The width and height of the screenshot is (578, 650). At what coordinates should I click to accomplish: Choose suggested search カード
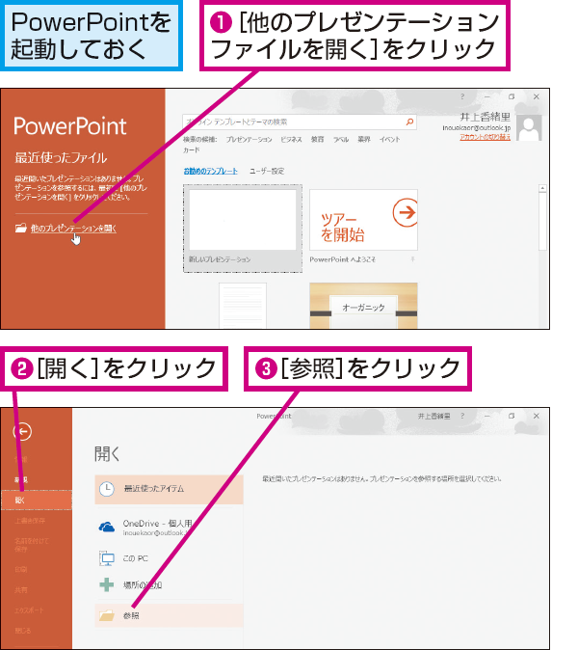[192, 150]
